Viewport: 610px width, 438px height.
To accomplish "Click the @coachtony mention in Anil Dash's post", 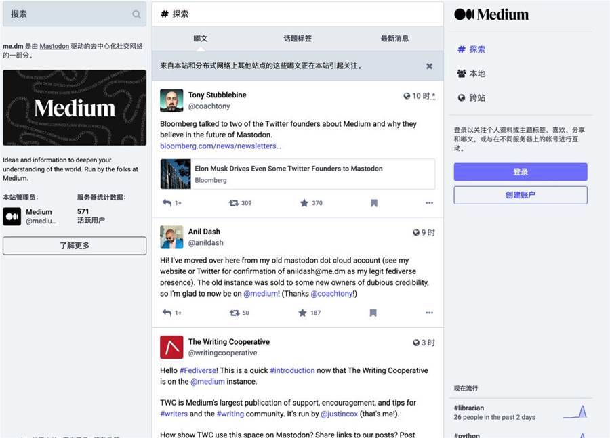I will (x=332, y=294).
